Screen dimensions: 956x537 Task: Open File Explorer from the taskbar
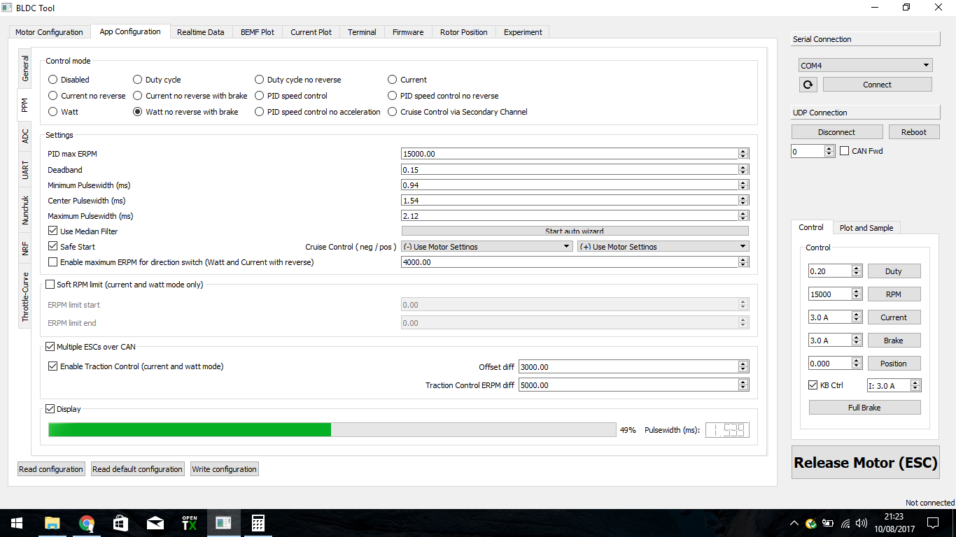[52, 523]
